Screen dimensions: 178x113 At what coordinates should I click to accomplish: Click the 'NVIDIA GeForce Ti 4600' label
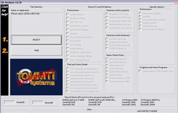coord(73,100)
